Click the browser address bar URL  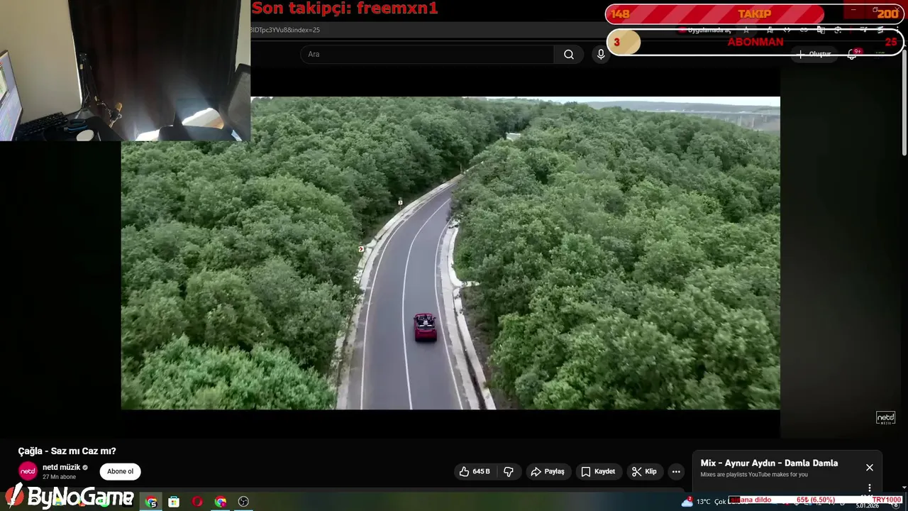pyautogui.click(x=285, y=30)
